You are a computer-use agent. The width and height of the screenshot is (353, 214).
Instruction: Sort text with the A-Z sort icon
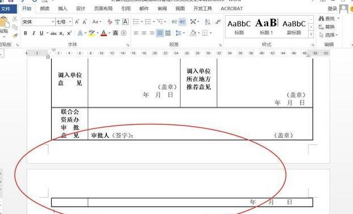(x=207, y=22)
